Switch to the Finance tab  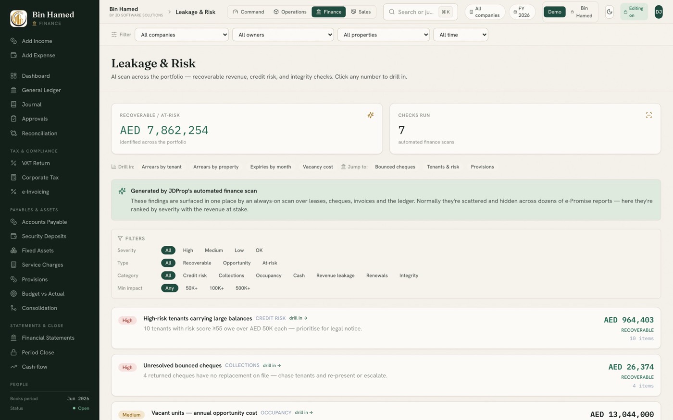[x=329, y=12]
